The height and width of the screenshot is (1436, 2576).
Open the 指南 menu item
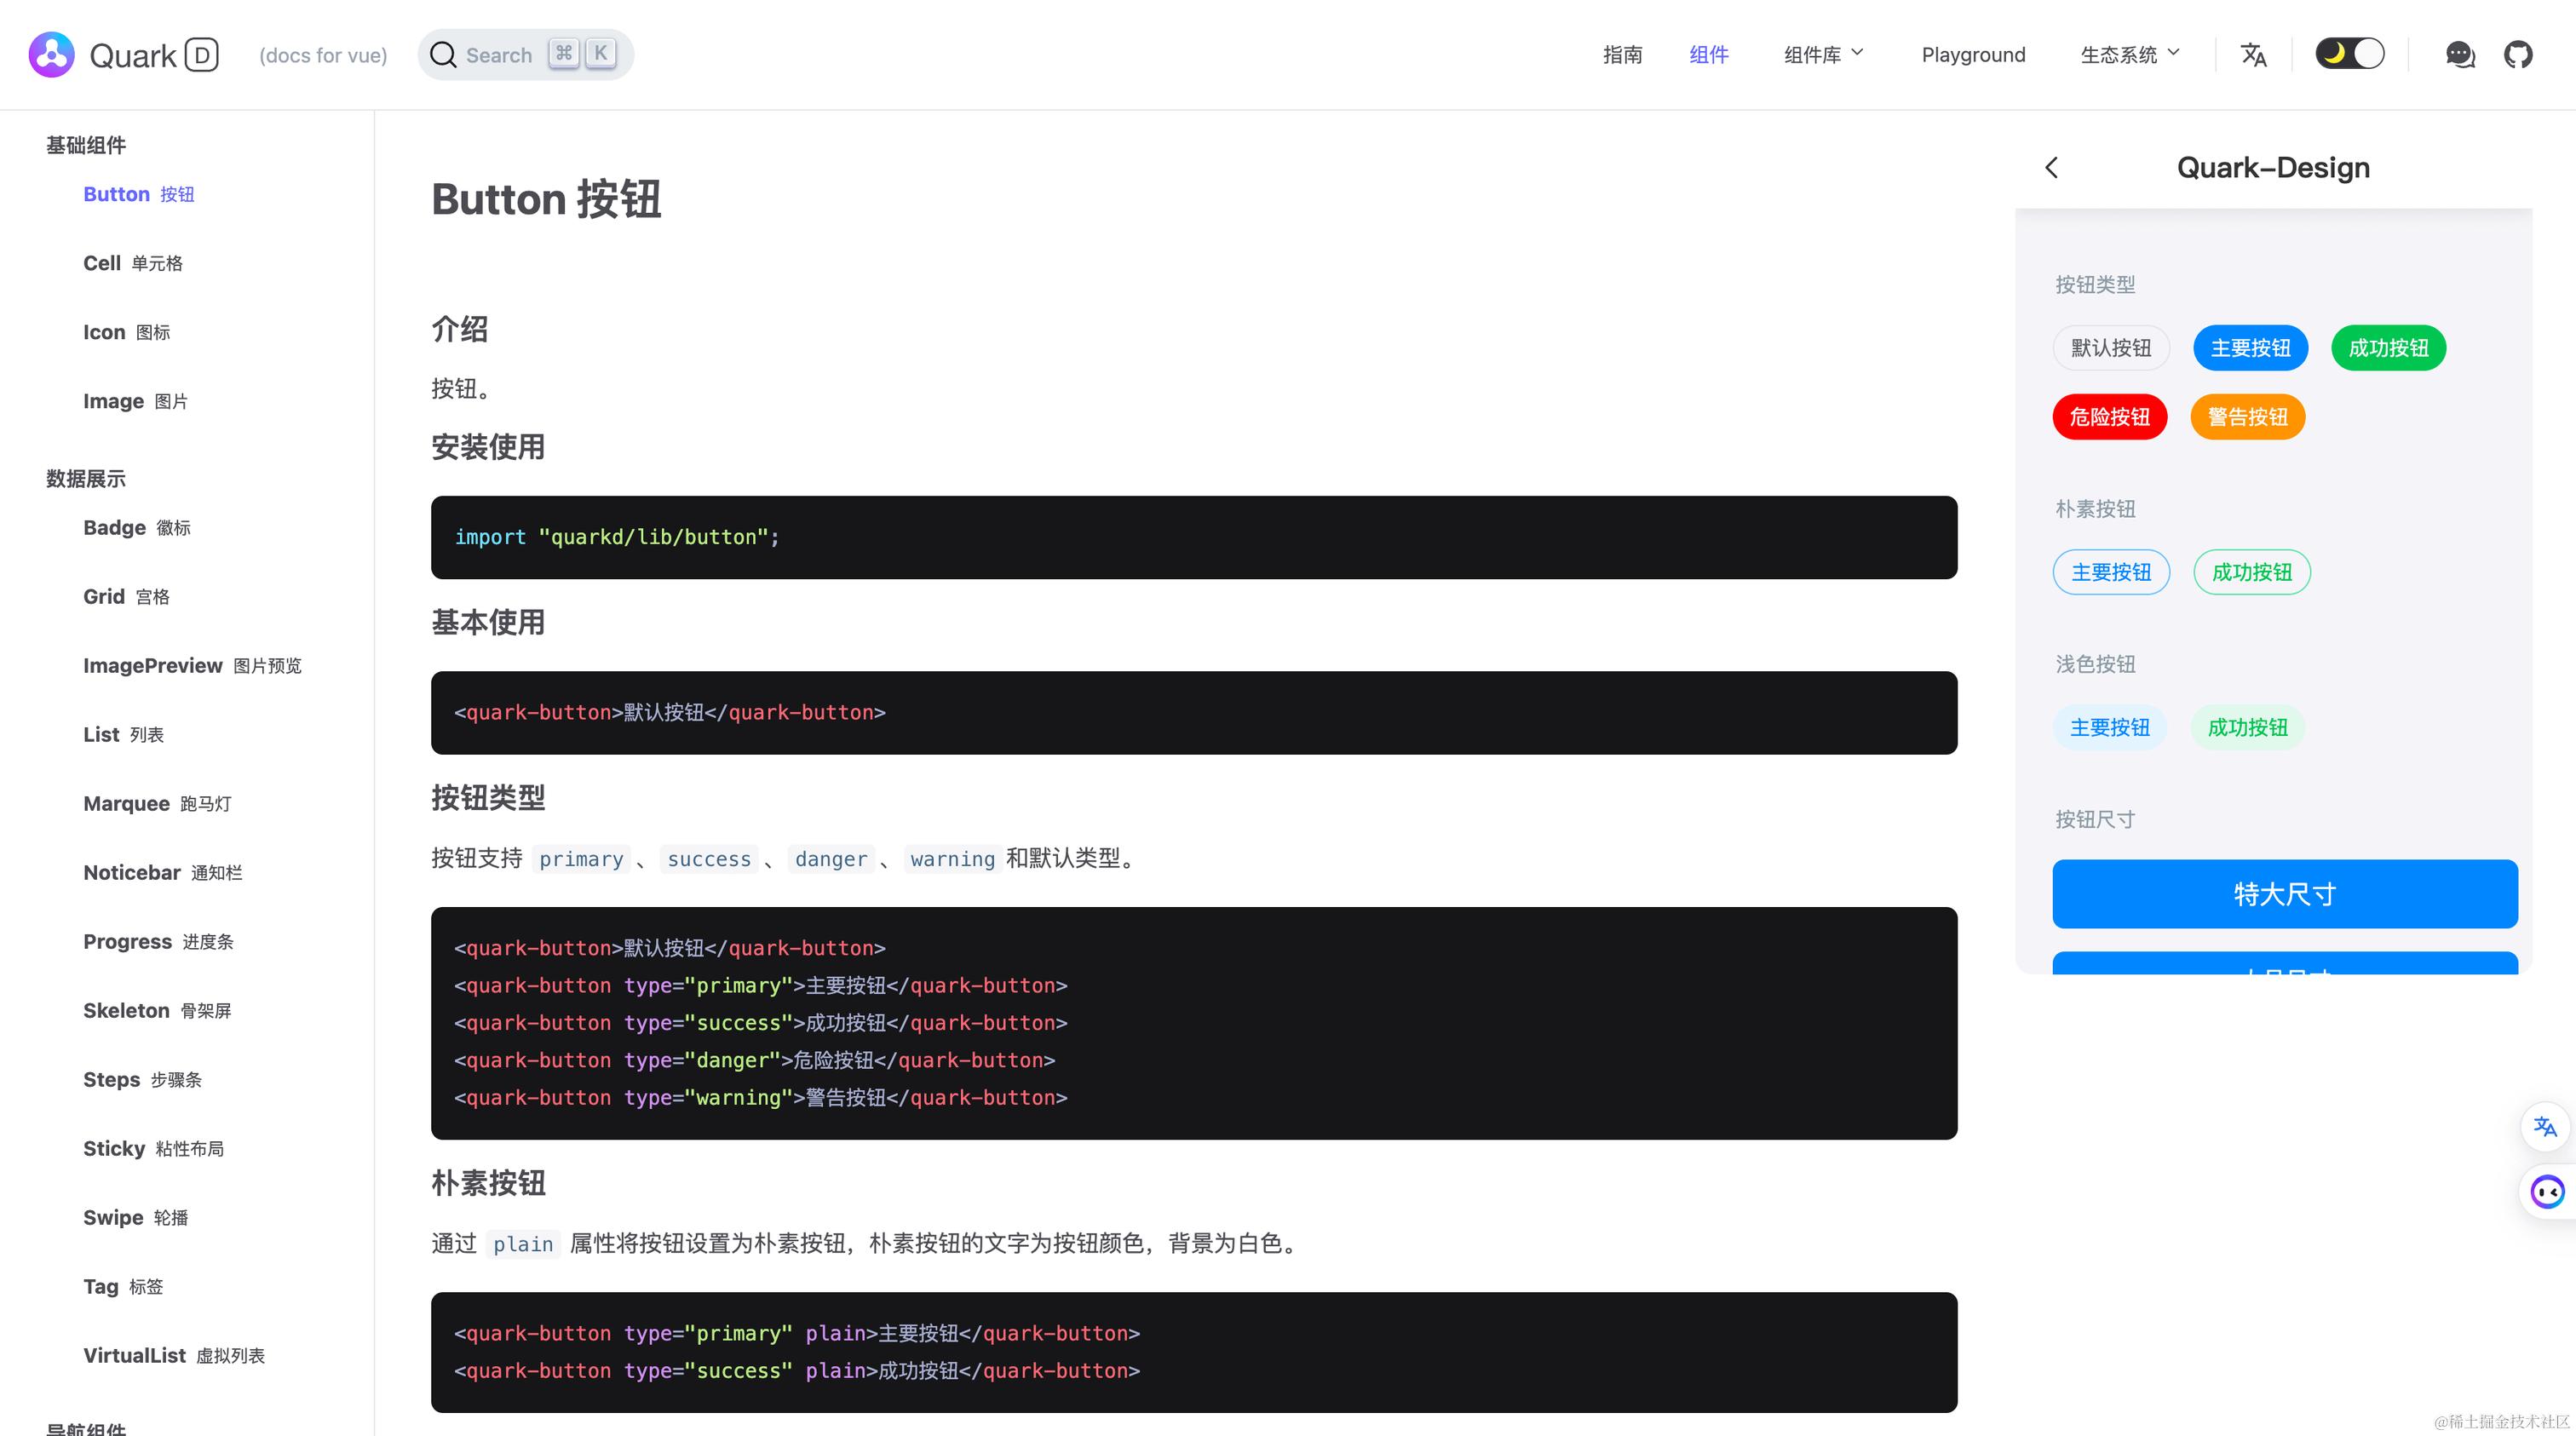coord(1622,54)
